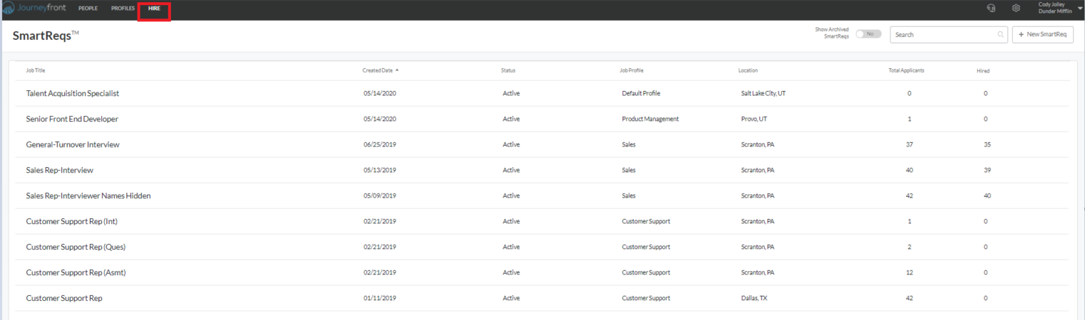Image resolution: width=1085 pixels, height=320 pixels.
Task: Click the Created Date sort arrow
Action: click(397, 70)
